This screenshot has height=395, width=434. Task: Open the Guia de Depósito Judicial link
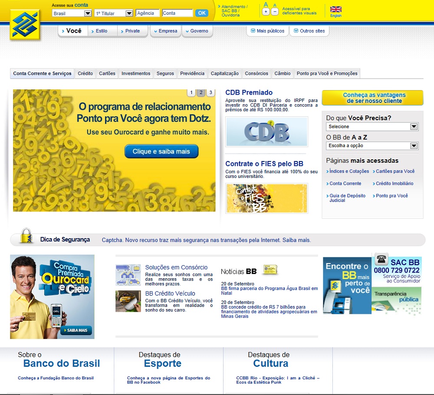point(347,198)
